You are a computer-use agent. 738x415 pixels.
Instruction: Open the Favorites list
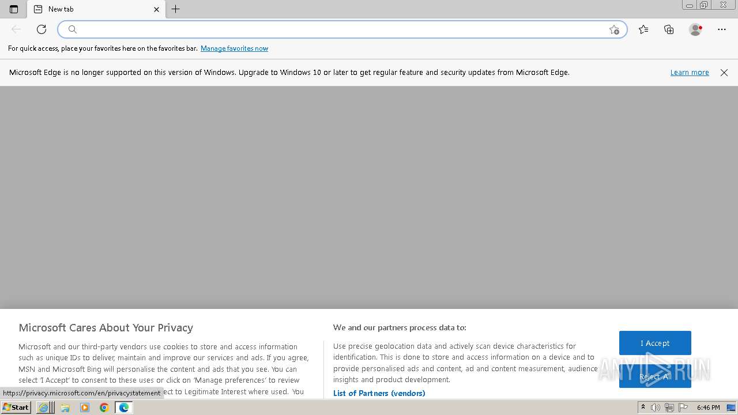point(643,29)
